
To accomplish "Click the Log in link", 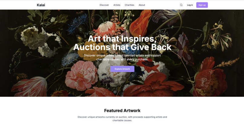I will [190, 5].
